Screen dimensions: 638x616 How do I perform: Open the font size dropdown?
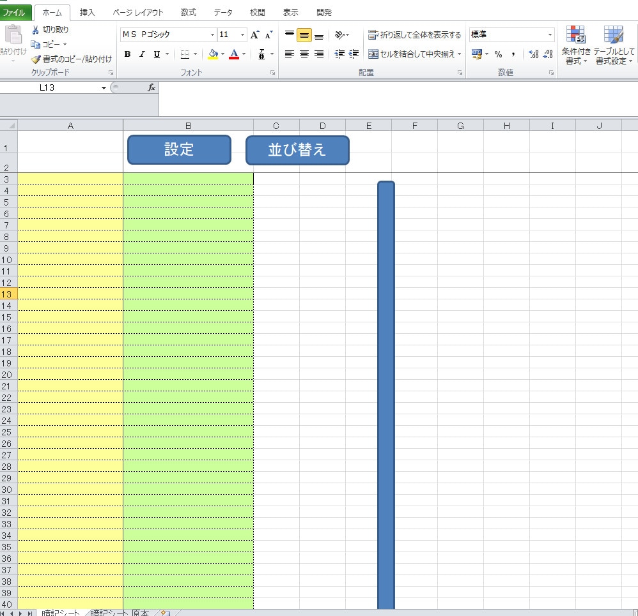[242, 35]
